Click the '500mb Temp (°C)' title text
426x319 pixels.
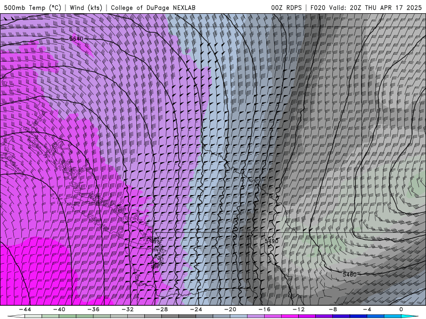tap(32, 7)
